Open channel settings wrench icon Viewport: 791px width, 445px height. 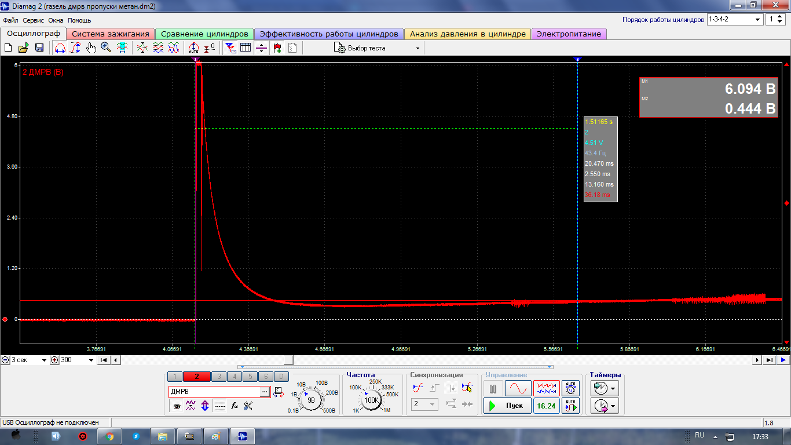(x=249, y=406)
